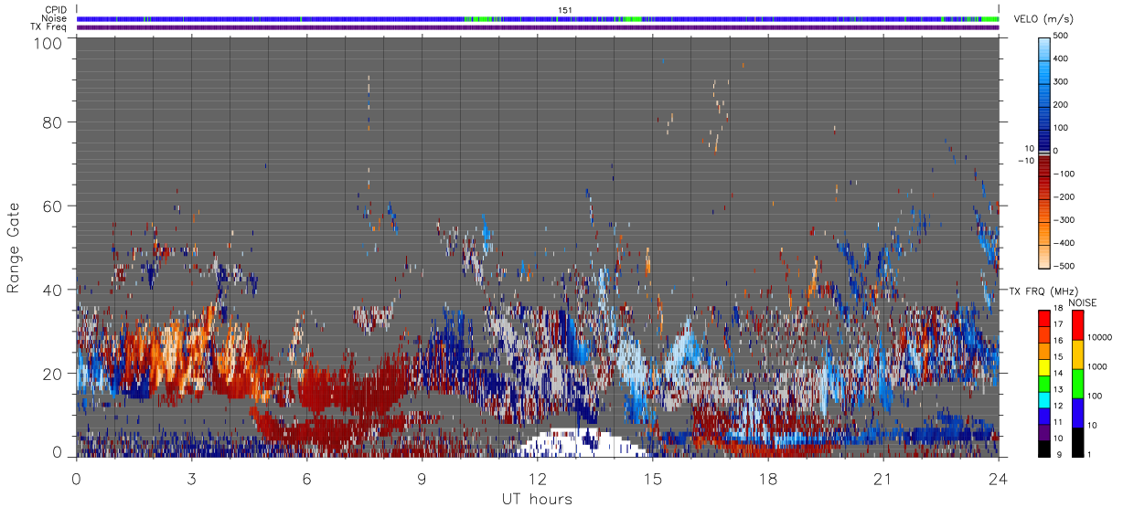
Task: Click the green segment of NOISE colorbar
Action: tap(1079, 383)
